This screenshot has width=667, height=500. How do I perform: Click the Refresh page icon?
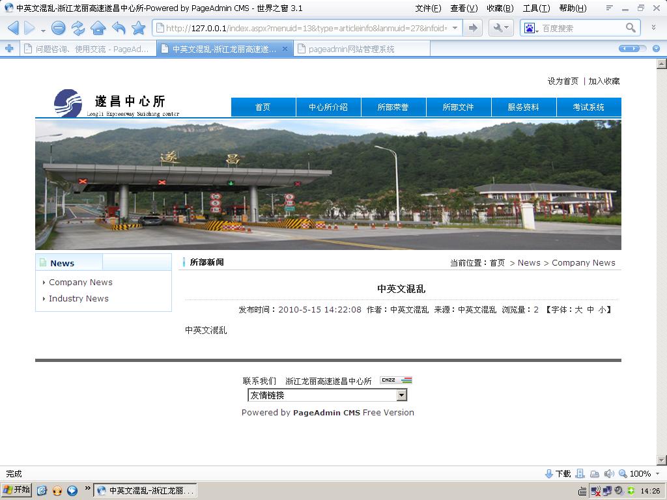click(x=78, y=28)
